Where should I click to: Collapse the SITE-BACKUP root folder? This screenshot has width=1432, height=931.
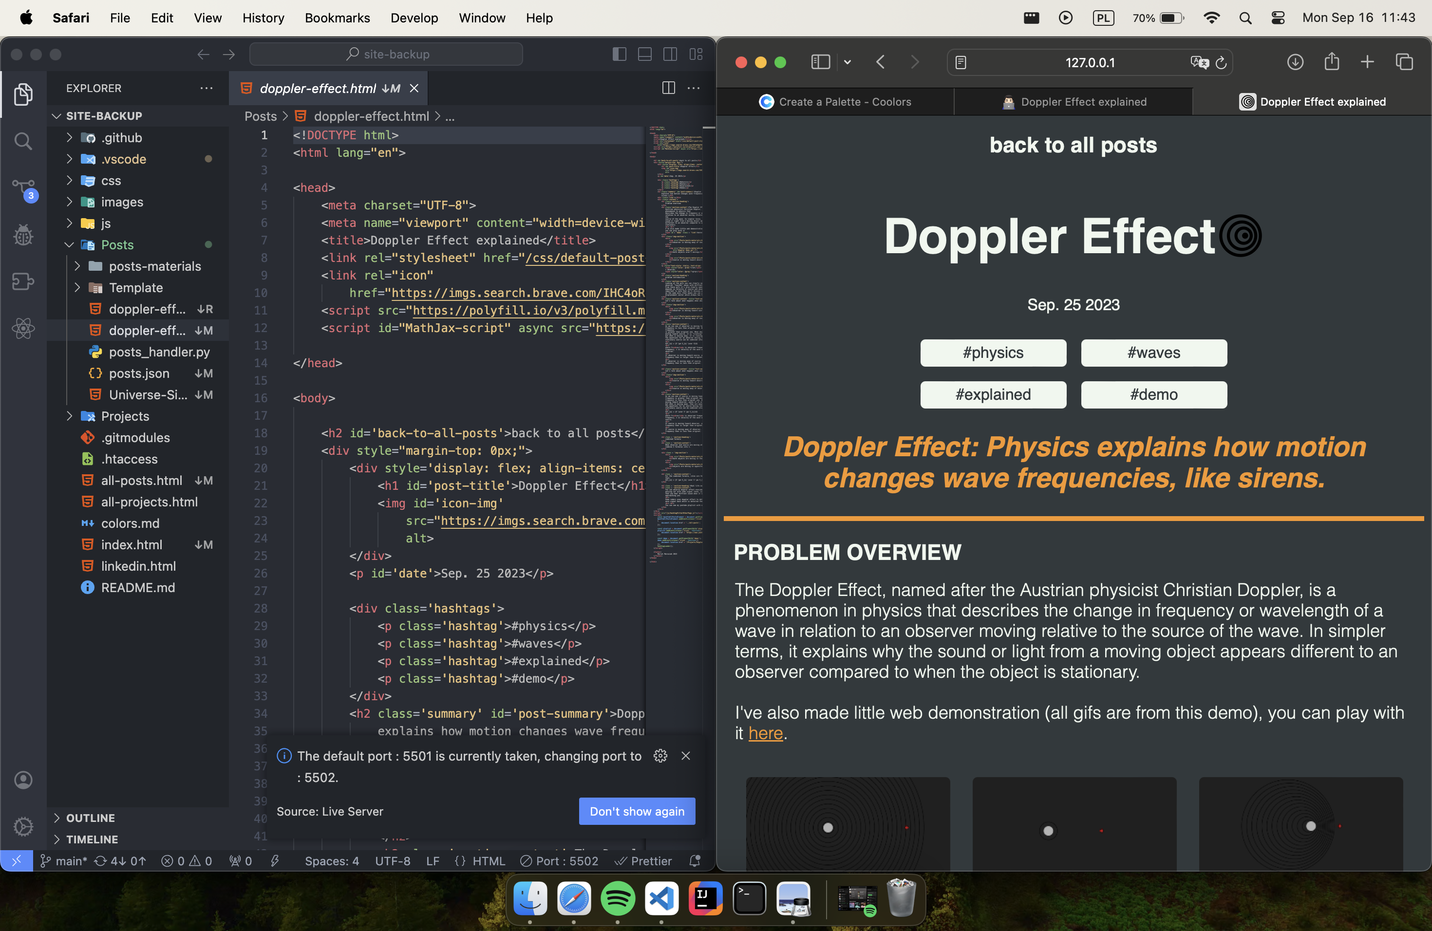tap(138, 115)
